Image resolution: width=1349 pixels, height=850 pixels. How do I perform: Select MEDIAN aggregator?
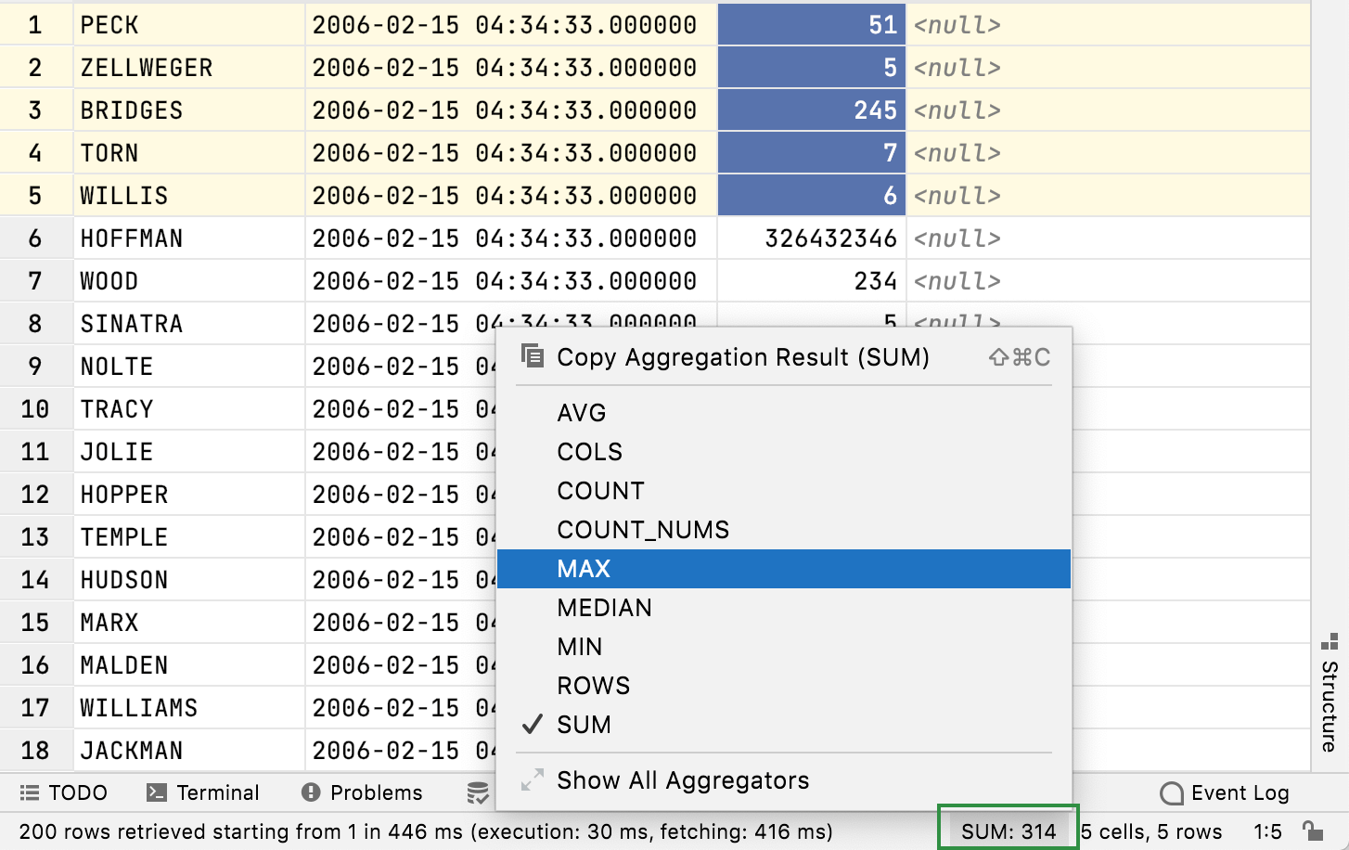(x=784, y=608)
